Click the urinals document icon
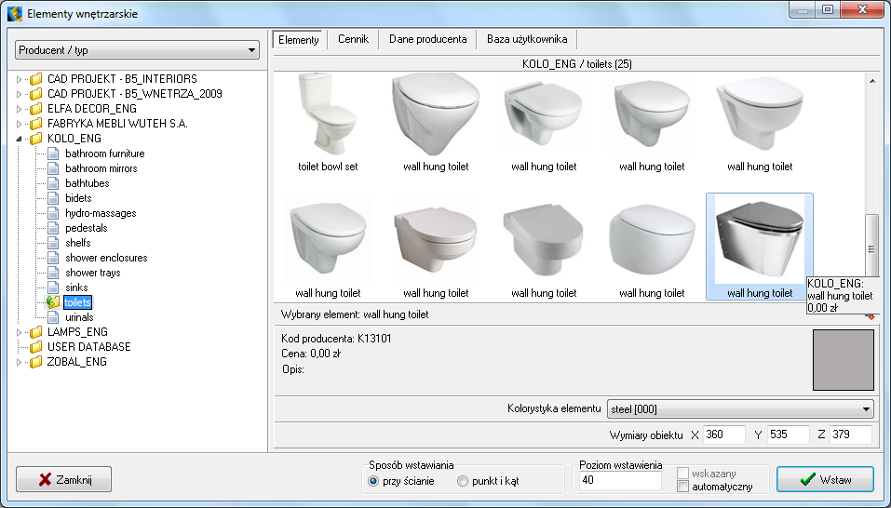The width and height of the screenshot is (891, 508). [53, 317]
